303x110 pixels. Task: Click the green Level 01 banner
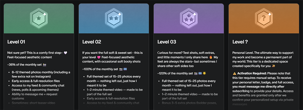coord(39,19)
